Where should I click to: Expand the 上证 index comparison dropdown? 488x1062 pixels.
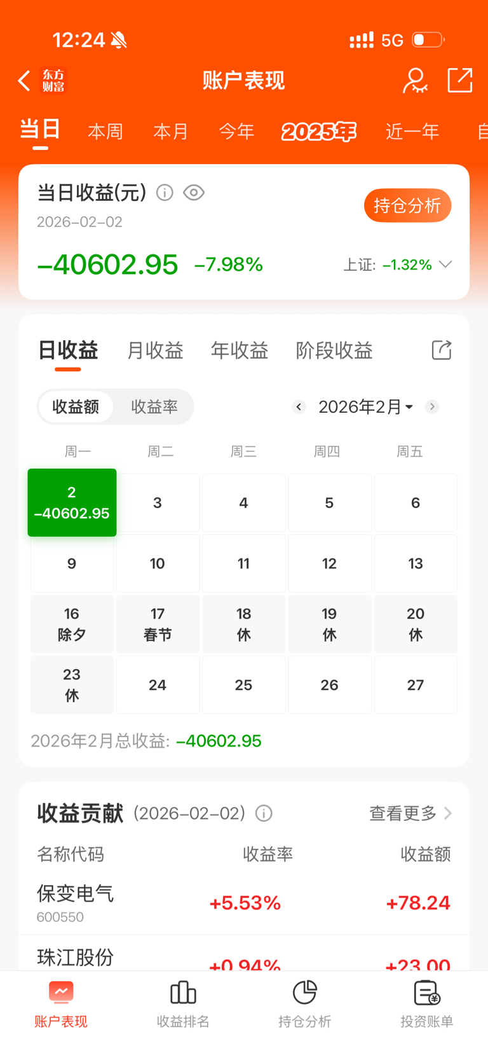445,265
